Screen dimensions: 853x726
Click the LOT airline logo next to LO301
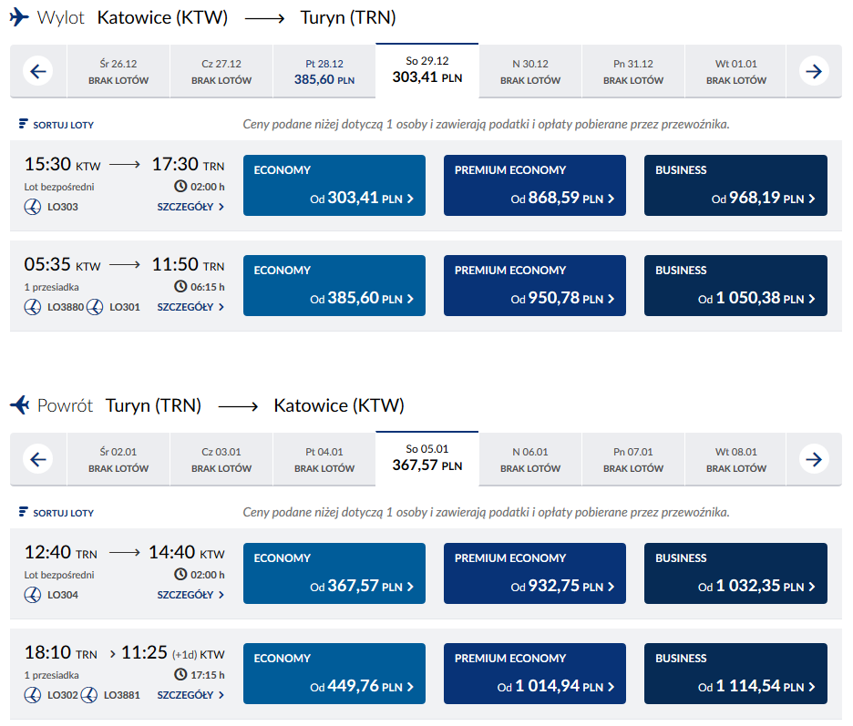point(95,307)
